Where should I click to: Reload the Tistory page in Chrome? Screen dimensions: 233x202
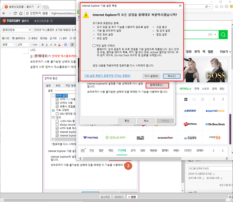(15, 13)
